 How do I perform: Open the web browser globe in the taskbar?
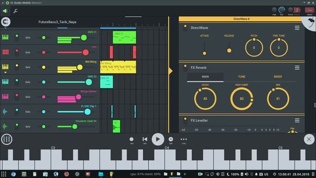pos(56,174)
